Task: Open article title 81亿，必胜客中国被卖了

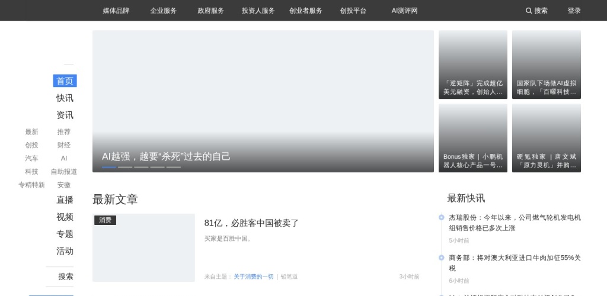Action: click(251, 223)
